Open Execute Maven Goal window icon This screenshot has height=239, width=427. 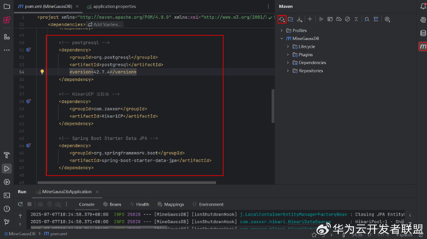pos(330,19)
